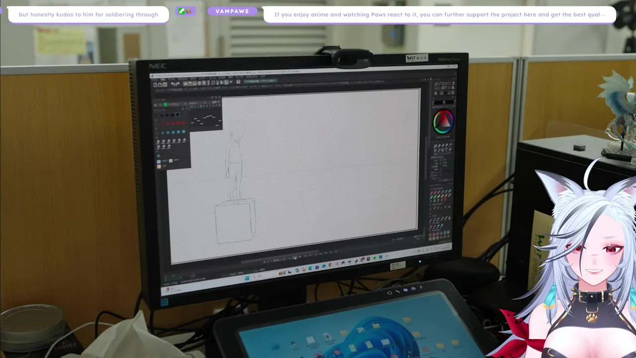This screenshot has height=358, width=636.
Task: Click the Redo arrow in the top toolbar
Action: (x=178, y=84)
